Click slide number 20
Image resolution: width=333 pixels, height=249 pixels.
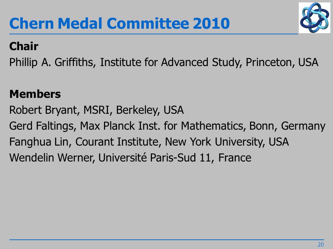tap(321, 245)
